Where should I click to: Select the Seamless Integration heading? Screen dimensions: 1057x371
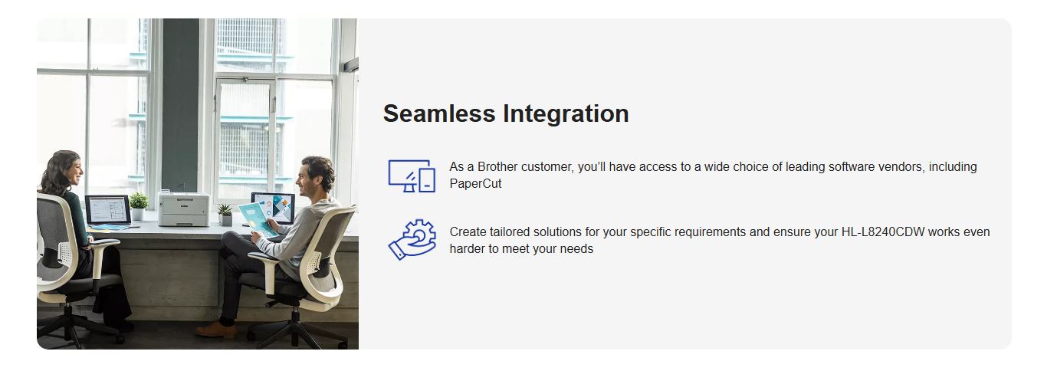(506, 113)
